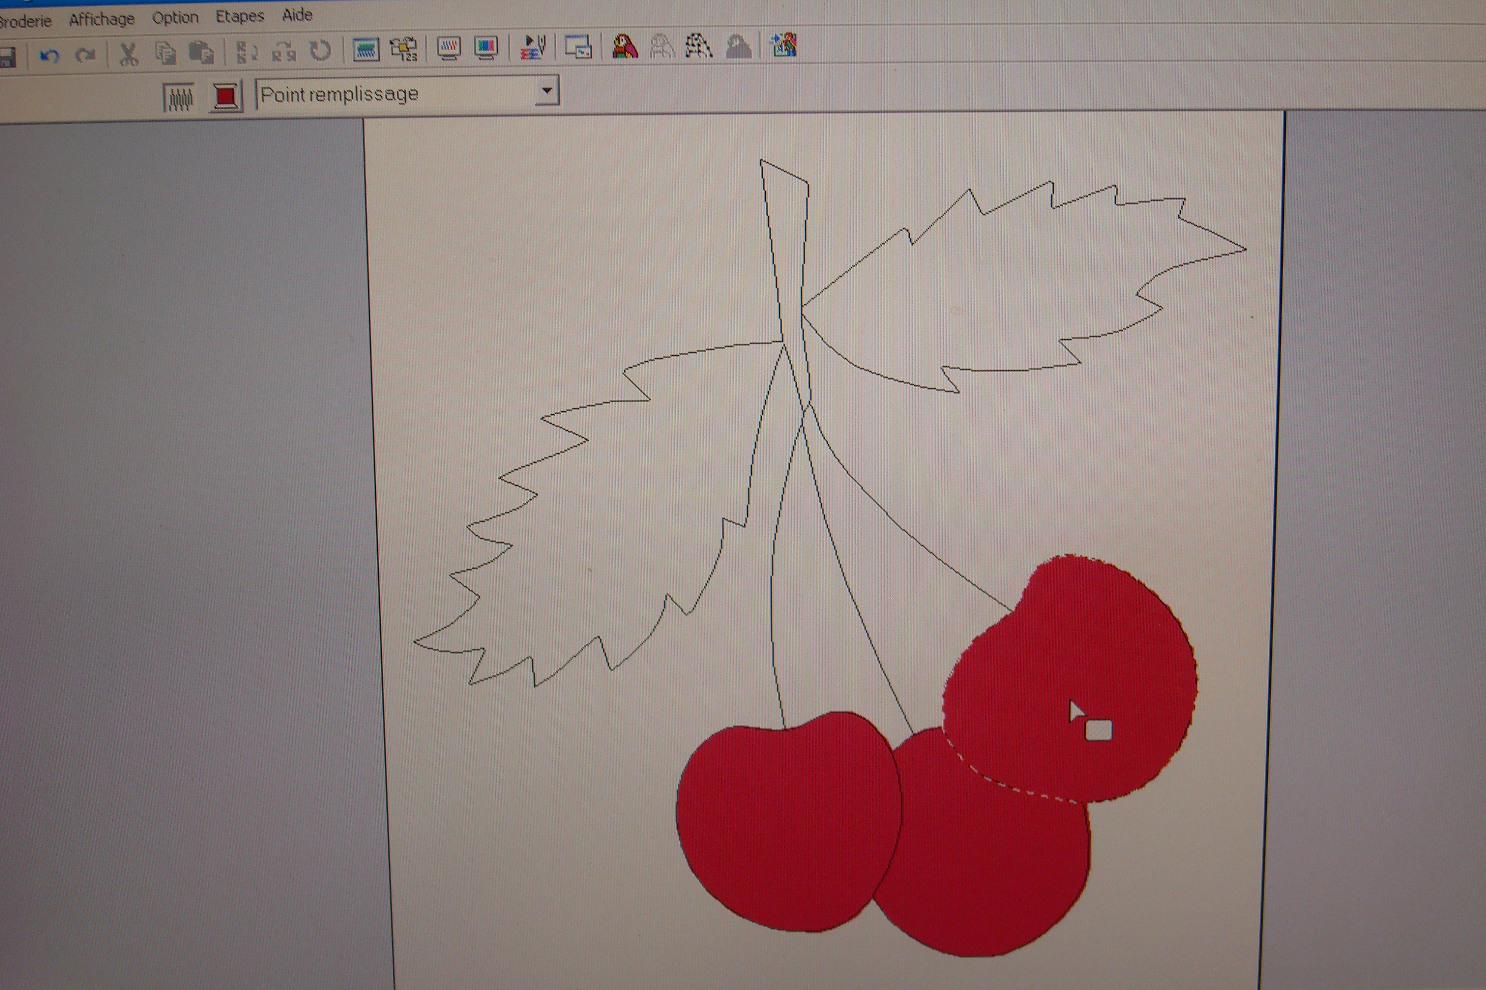
Task: Click the sewing order 123 icon
Action: 404,49
